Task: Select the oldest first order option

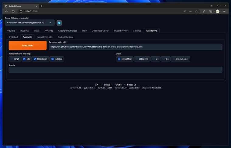Action: click(x=137, y=59)
